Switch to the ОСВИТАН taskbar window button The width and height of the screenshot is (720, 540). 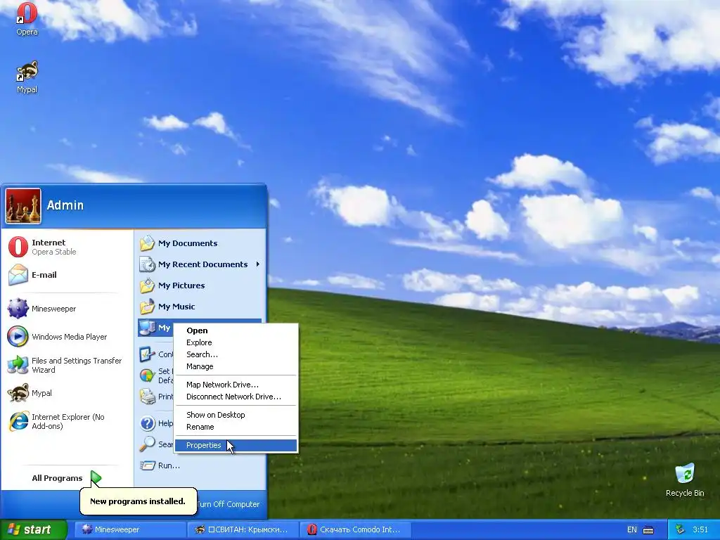click(243, 529)
